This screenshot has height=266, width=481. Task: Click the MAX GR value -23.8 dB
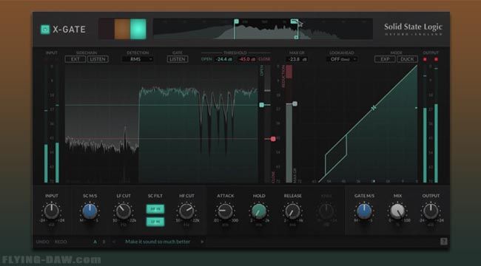[x=297, y=59]
